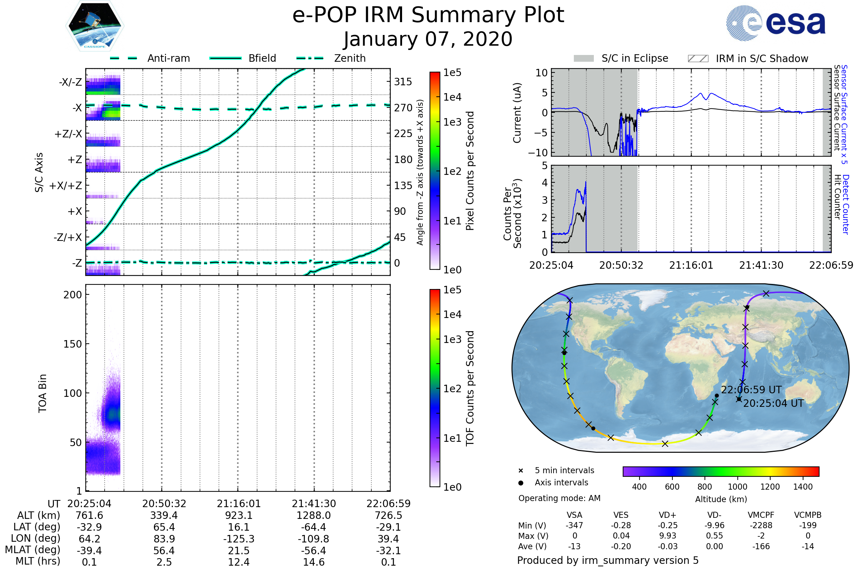Click the TOF Counts per Second colorbar
The height and width of the screenshot is (571, 857).
point(435,388)
